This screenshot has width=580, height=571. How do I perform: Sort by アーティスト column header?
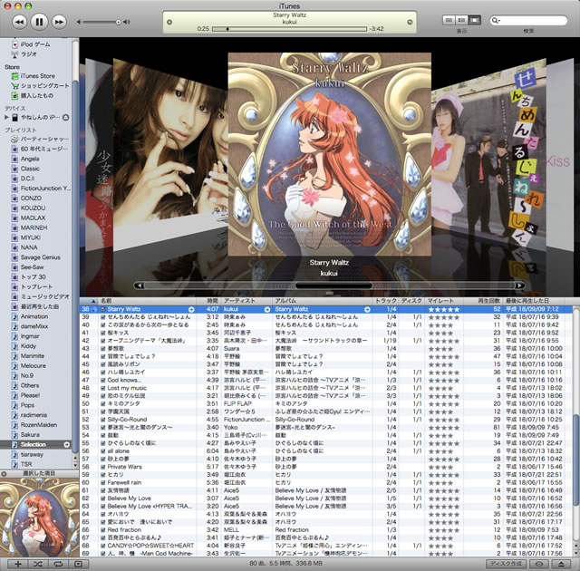click(x=246, y=301)
